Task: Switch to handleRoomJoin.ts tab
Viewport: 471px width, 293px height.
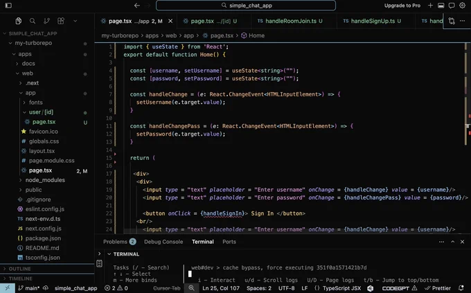Action: 290,21
